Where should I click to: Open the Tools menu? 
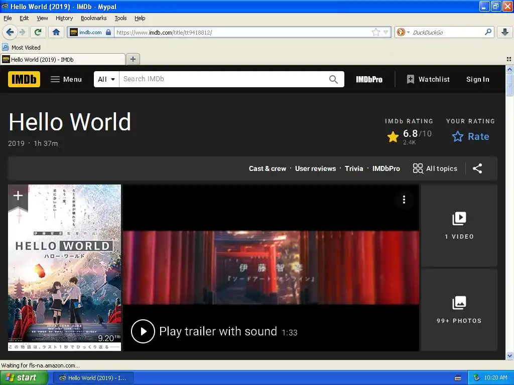120,18
